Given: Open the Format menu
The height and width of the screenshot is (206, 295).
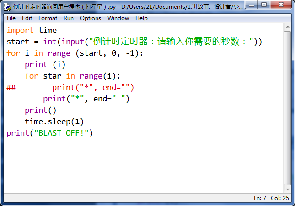Looking at the screenshot, I should pos(48,18).
